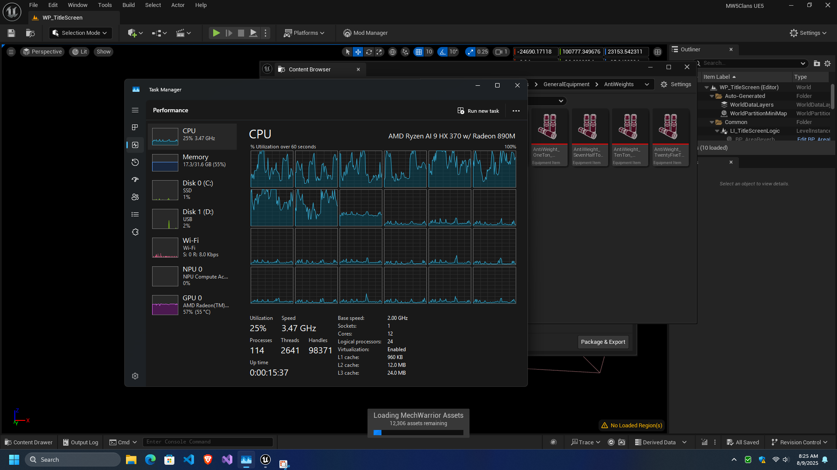Click the Loading MechWarrior Assets progress bar
The width and height of the screenshot is (837, 470).
(x=418, y=433)
